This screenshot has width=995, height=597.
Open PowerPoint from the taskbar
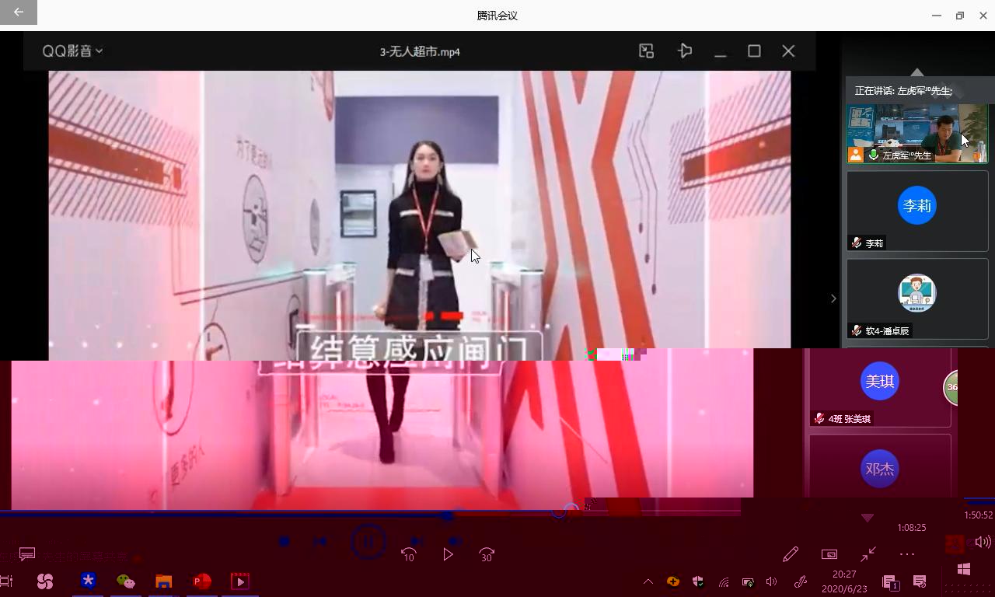[x=202, y=581]
